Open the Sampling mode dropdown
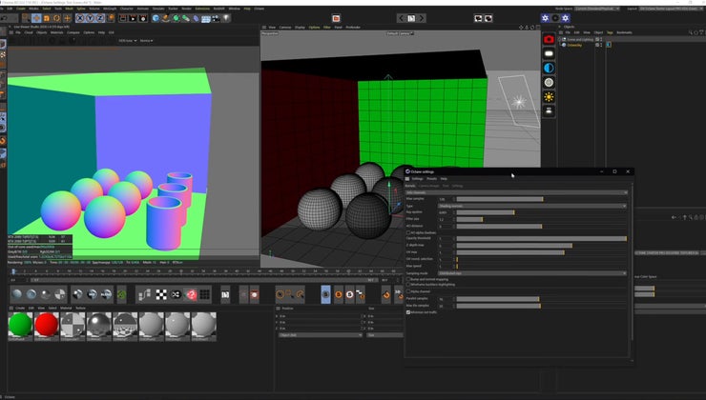The width and height of the screenshot is (706, 400). coord(532,272)
